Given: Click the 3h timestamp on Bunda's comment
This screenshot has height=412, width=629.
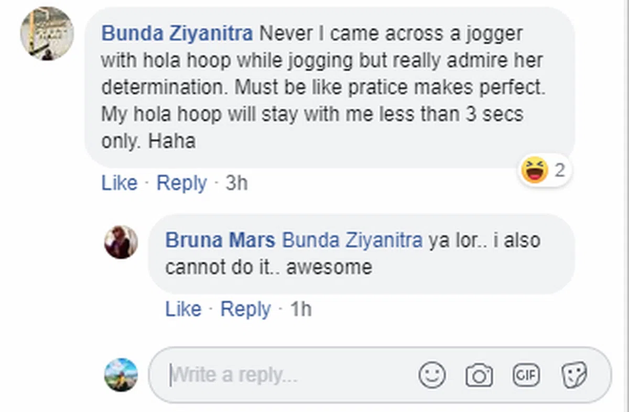Looking at the screenshot, I should coord(236,183).
